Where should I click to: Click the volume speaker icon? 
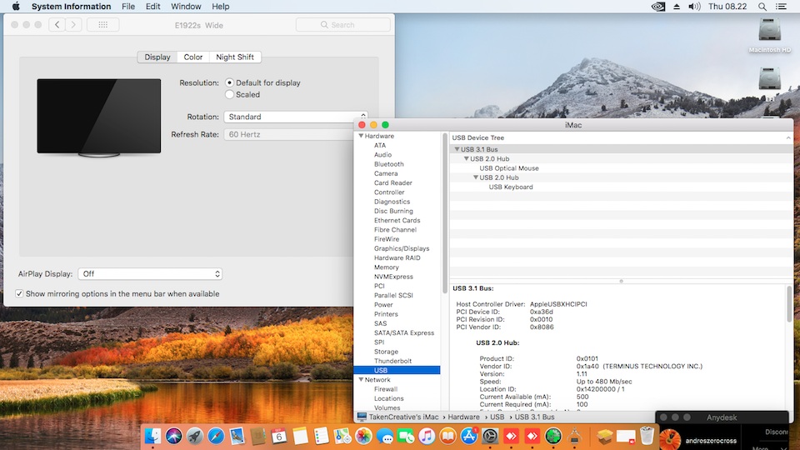(x=695, y=7)
